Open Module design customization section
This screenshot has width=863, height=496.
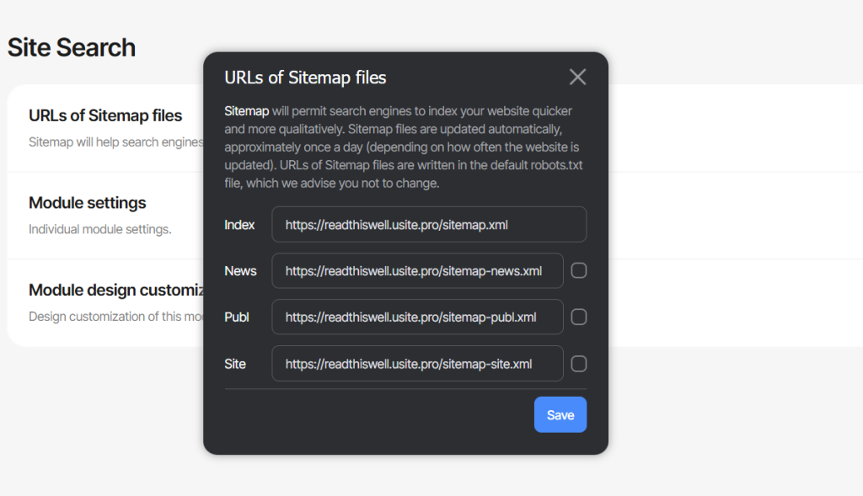(116, 290)
